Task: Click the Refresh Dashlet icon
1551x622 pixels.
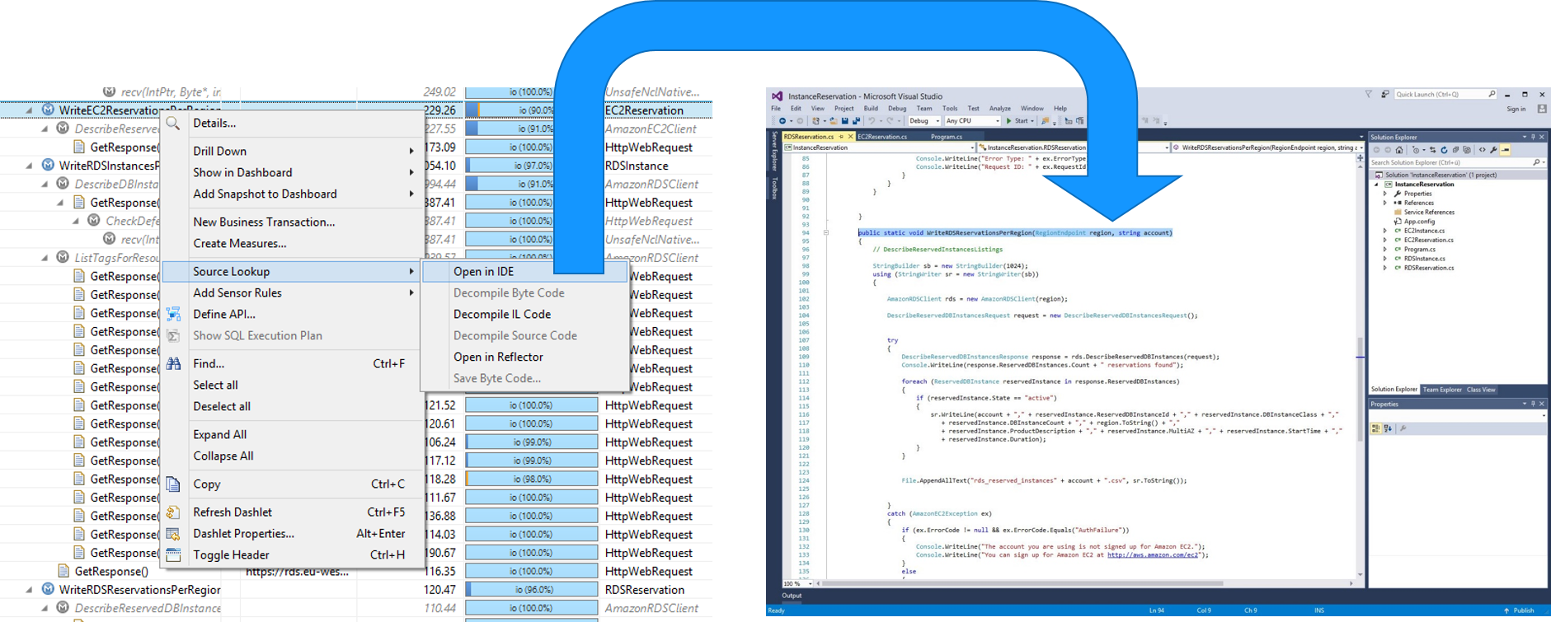Action: [173, 512]
